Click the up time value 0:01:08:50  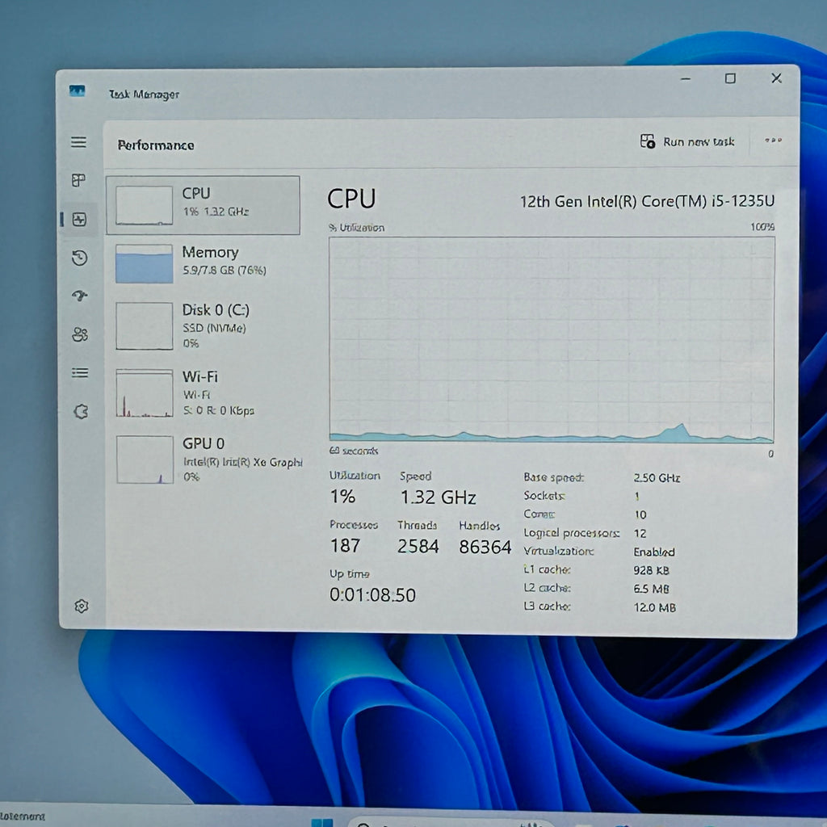click(x=372, y=595)
